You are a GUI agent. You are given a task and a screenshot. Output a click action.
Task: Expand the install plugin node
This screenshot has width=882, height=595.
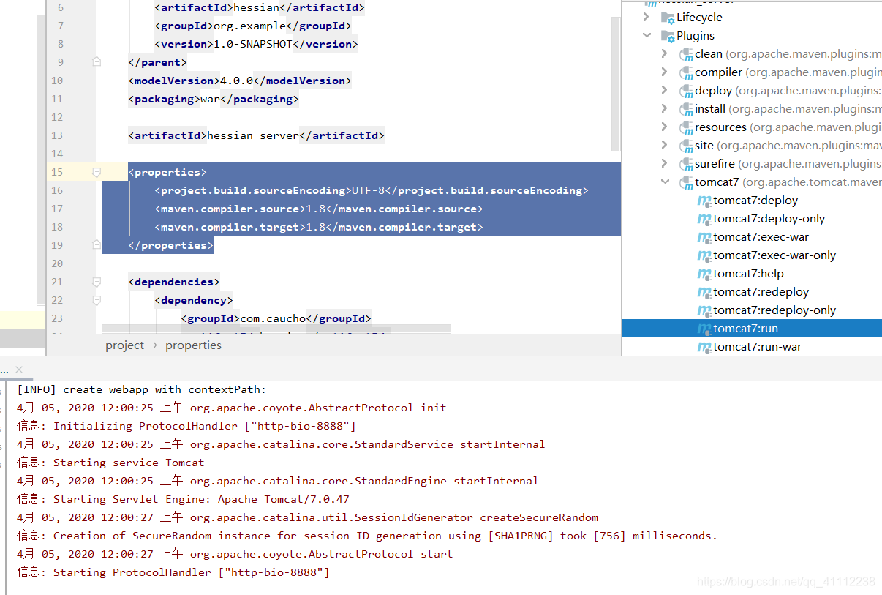(x=664, y=108)
